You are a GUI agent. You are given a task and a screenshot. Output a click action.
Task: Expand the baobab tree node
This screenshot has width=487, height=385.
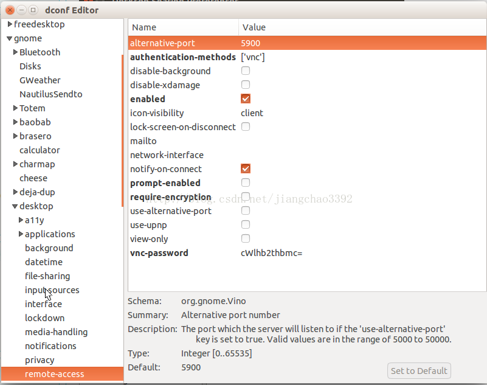click(x=15, y=122)
